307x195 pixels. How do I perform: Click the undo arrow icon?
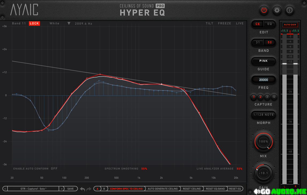82,189
